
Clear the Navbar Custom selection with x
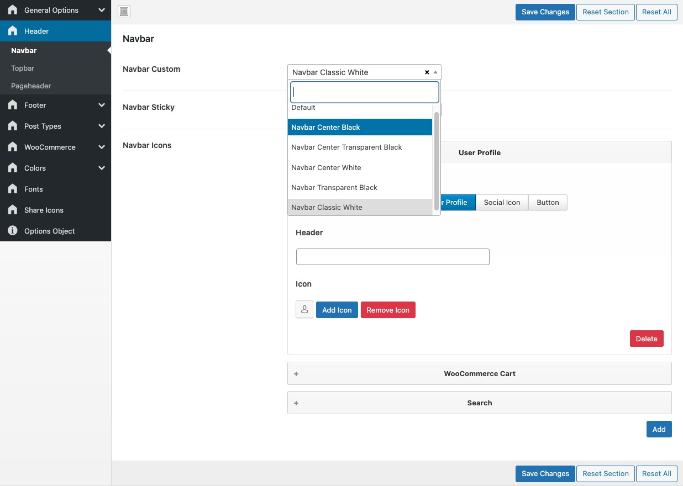coord(427,72)
